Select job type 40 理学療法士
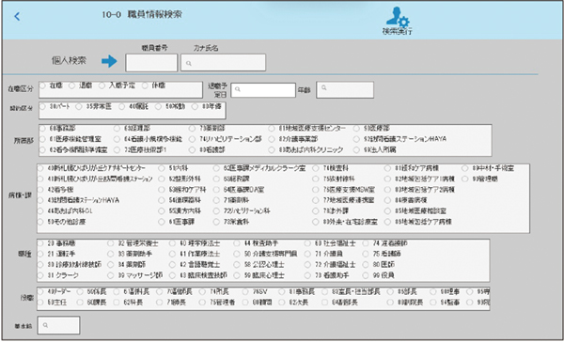Viewport: 564px width, 342px height. point(172,243)
